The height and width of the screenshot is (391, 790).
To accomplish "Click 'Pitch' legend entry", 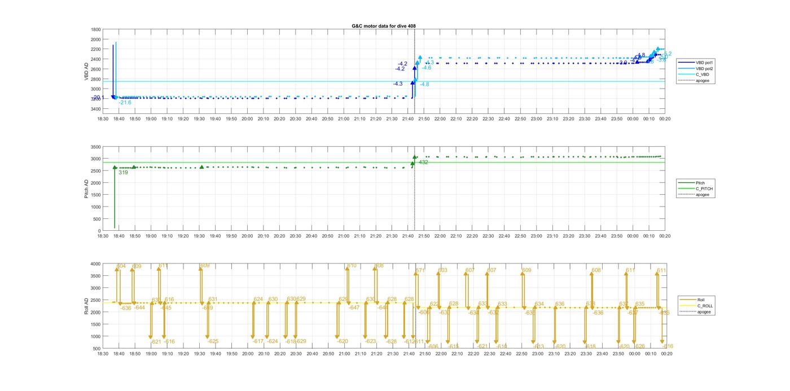I will click(700, 183).
